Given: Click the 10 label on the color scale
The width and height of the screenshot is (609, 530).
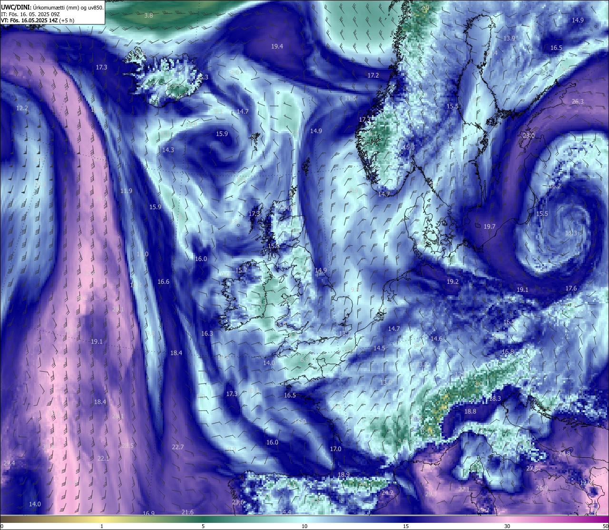Looking at the screenshot, I should pos(304,526).
